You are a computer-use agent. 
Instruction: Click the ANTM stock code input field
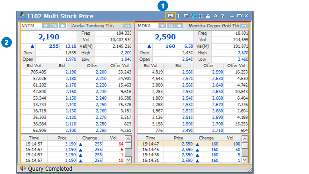pos(31,26)
